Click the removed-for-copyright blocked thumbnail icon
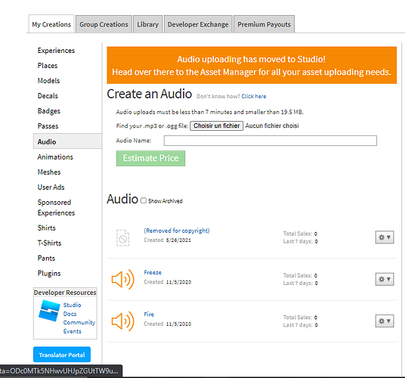Screen dimensions: 405x378 click(x=122, y=237)
